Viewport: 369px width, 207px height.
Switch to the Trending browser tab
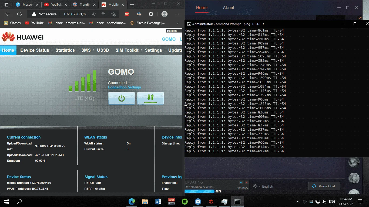pos(85,5)
